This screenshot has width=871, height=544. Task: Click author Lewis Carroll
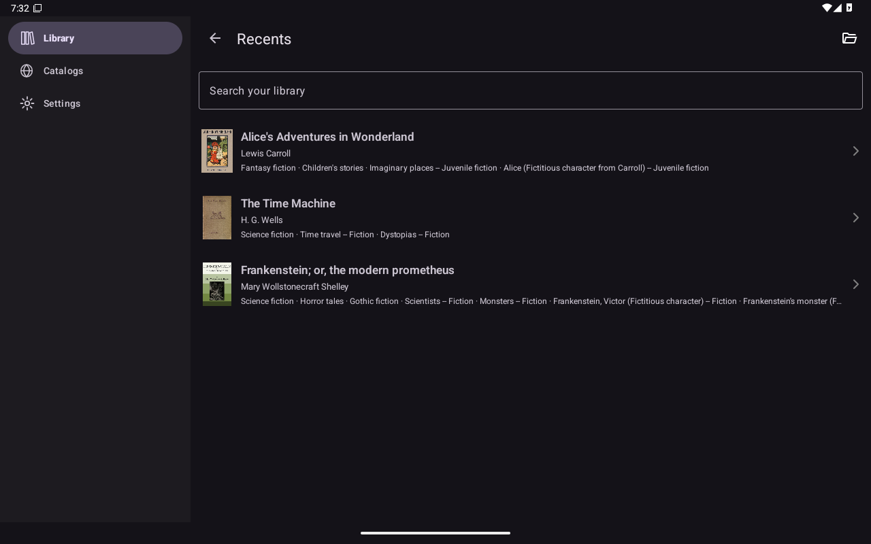click(265, 153)
